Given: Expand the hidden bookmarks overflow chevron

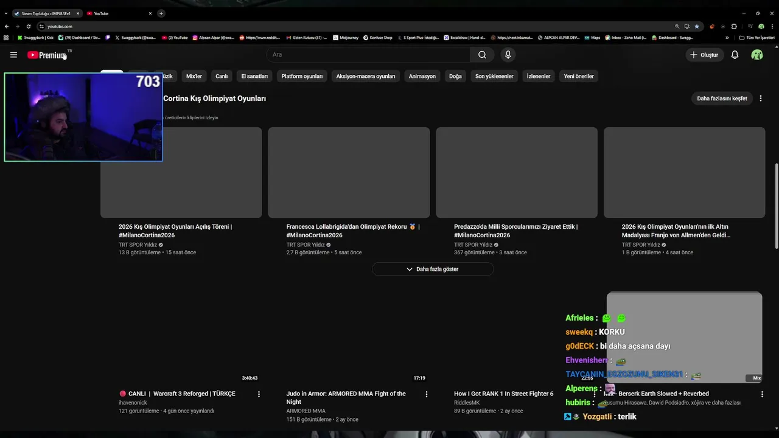Looking at the screenshot, I should coord(727,38).
